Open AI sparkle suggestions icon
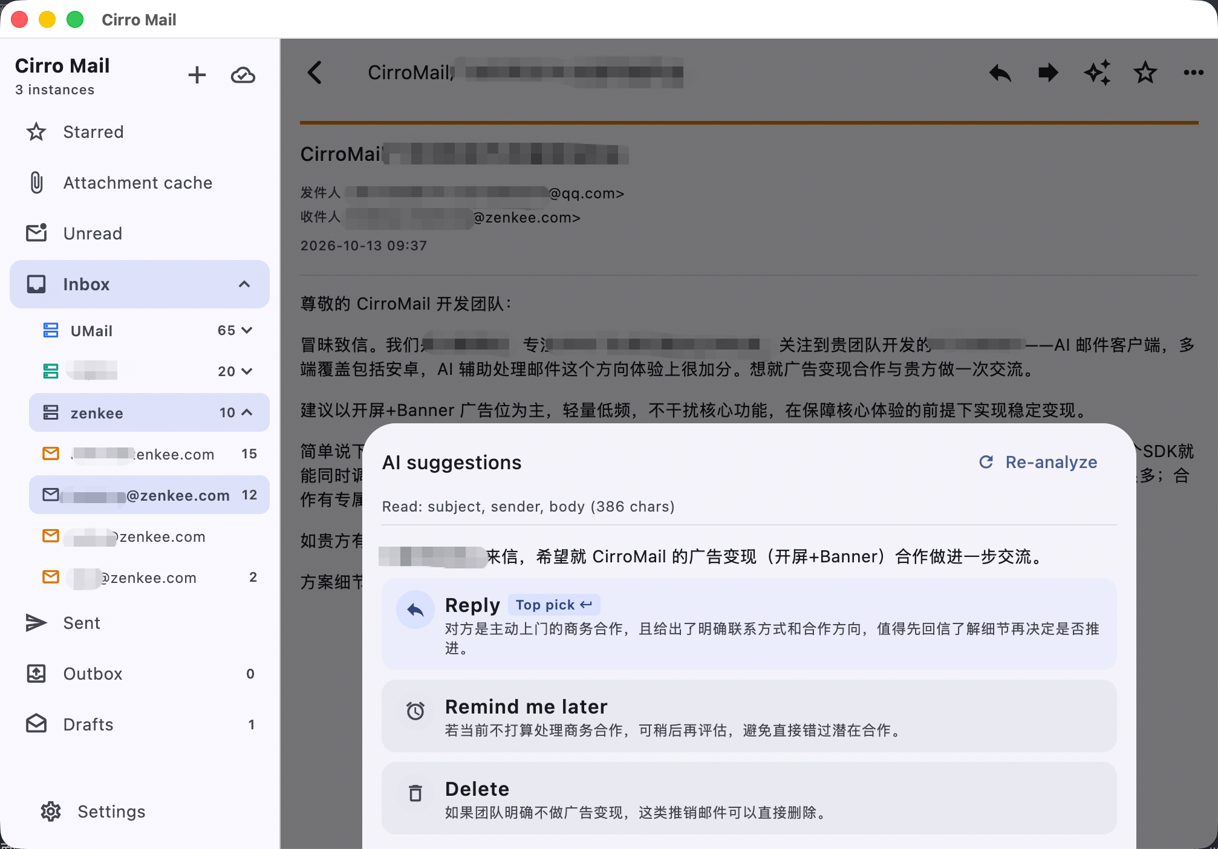The image size is (1218, 849). coord(1097,73)
